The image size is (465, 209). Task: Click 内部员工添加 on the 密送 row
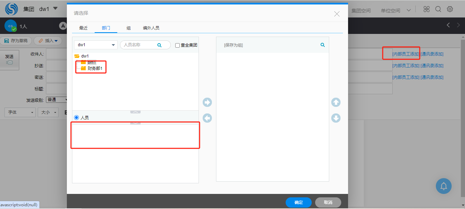(x=406, y=77)
